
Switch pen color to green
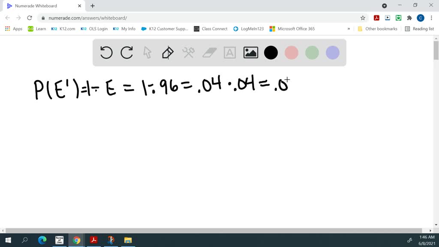[312, 53]
